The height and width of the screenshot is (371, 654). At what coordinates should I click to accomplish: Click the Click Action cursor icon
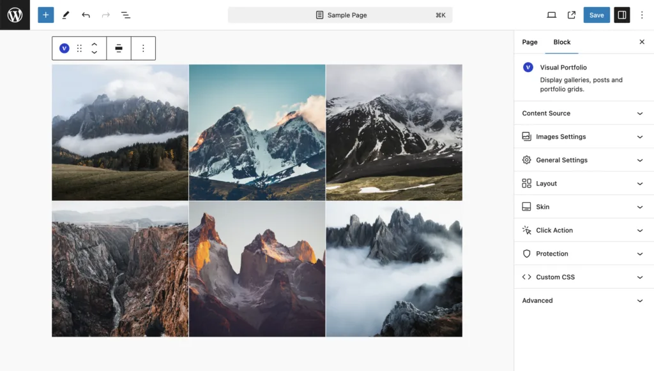tap(526, 230)
